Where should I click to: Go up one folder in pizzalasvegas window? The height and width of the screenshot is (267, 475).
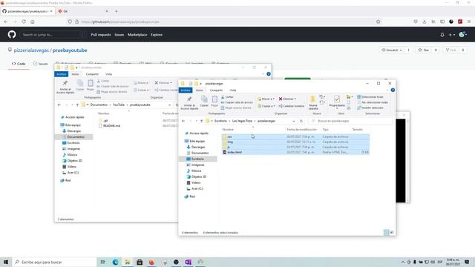(201, 121)
